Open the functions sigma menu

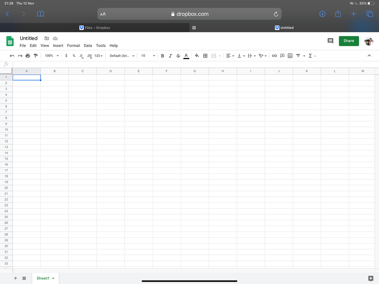312,56
